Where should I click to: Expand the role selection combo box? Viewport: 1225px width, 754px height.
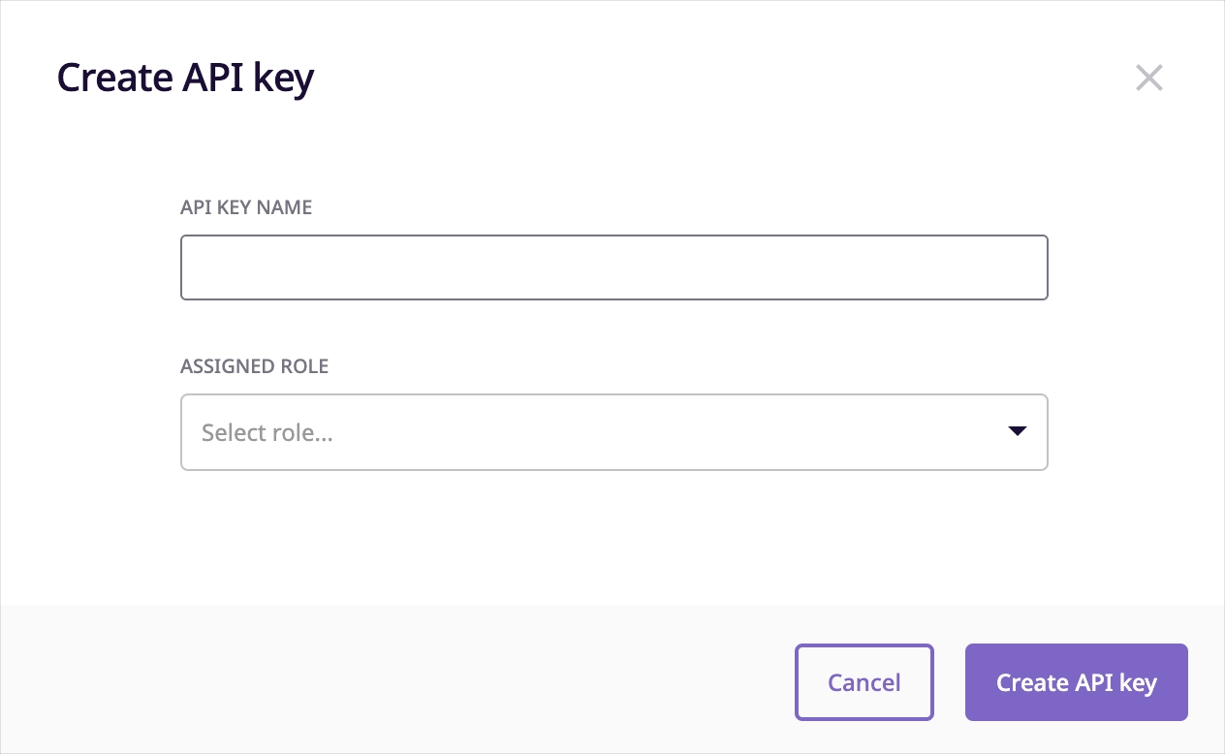click(x=613, y=432)
